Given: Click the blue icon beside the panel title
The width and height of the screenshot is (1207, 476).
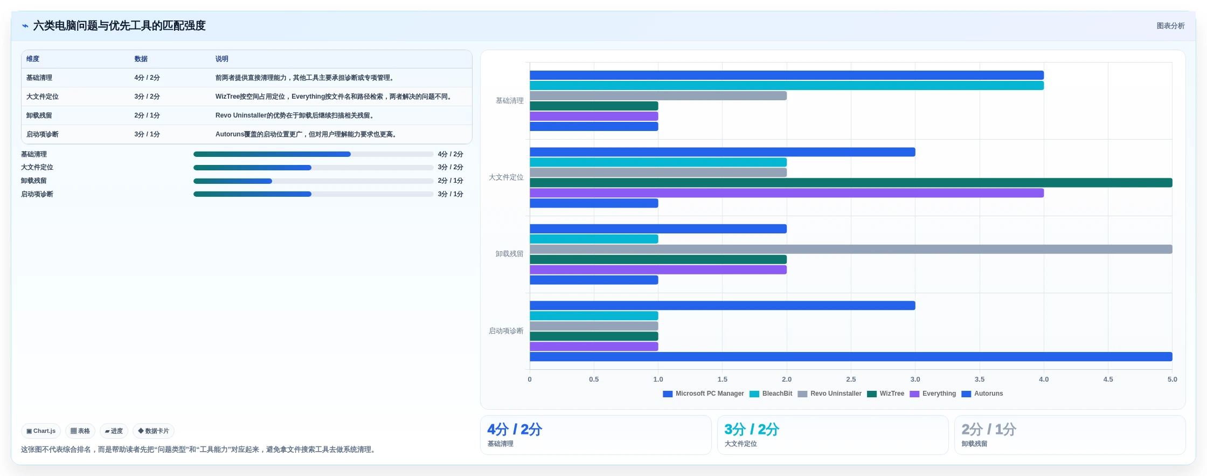Looking at the screenshot, I should pos(25,26).
